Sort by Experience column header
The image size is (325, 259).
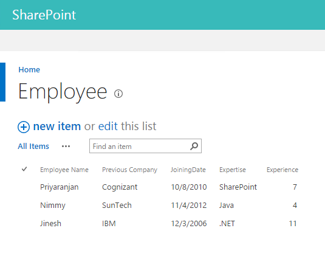282,170
